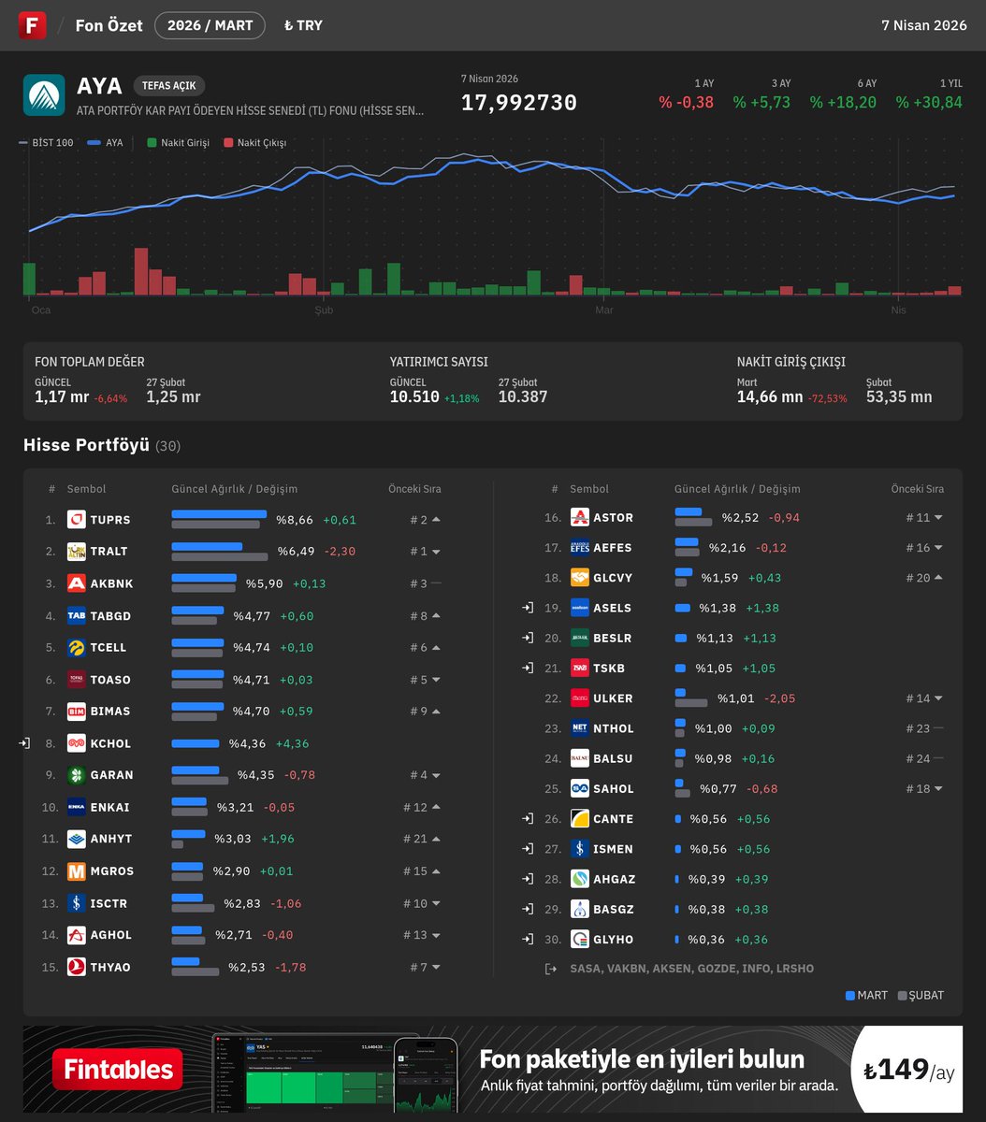
Task: Select the Fon Özet breadcrumb
Action: tap(109, 25)
